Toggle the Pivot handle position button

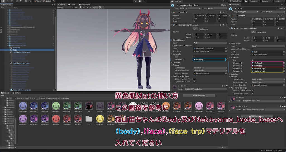point(38,1)
